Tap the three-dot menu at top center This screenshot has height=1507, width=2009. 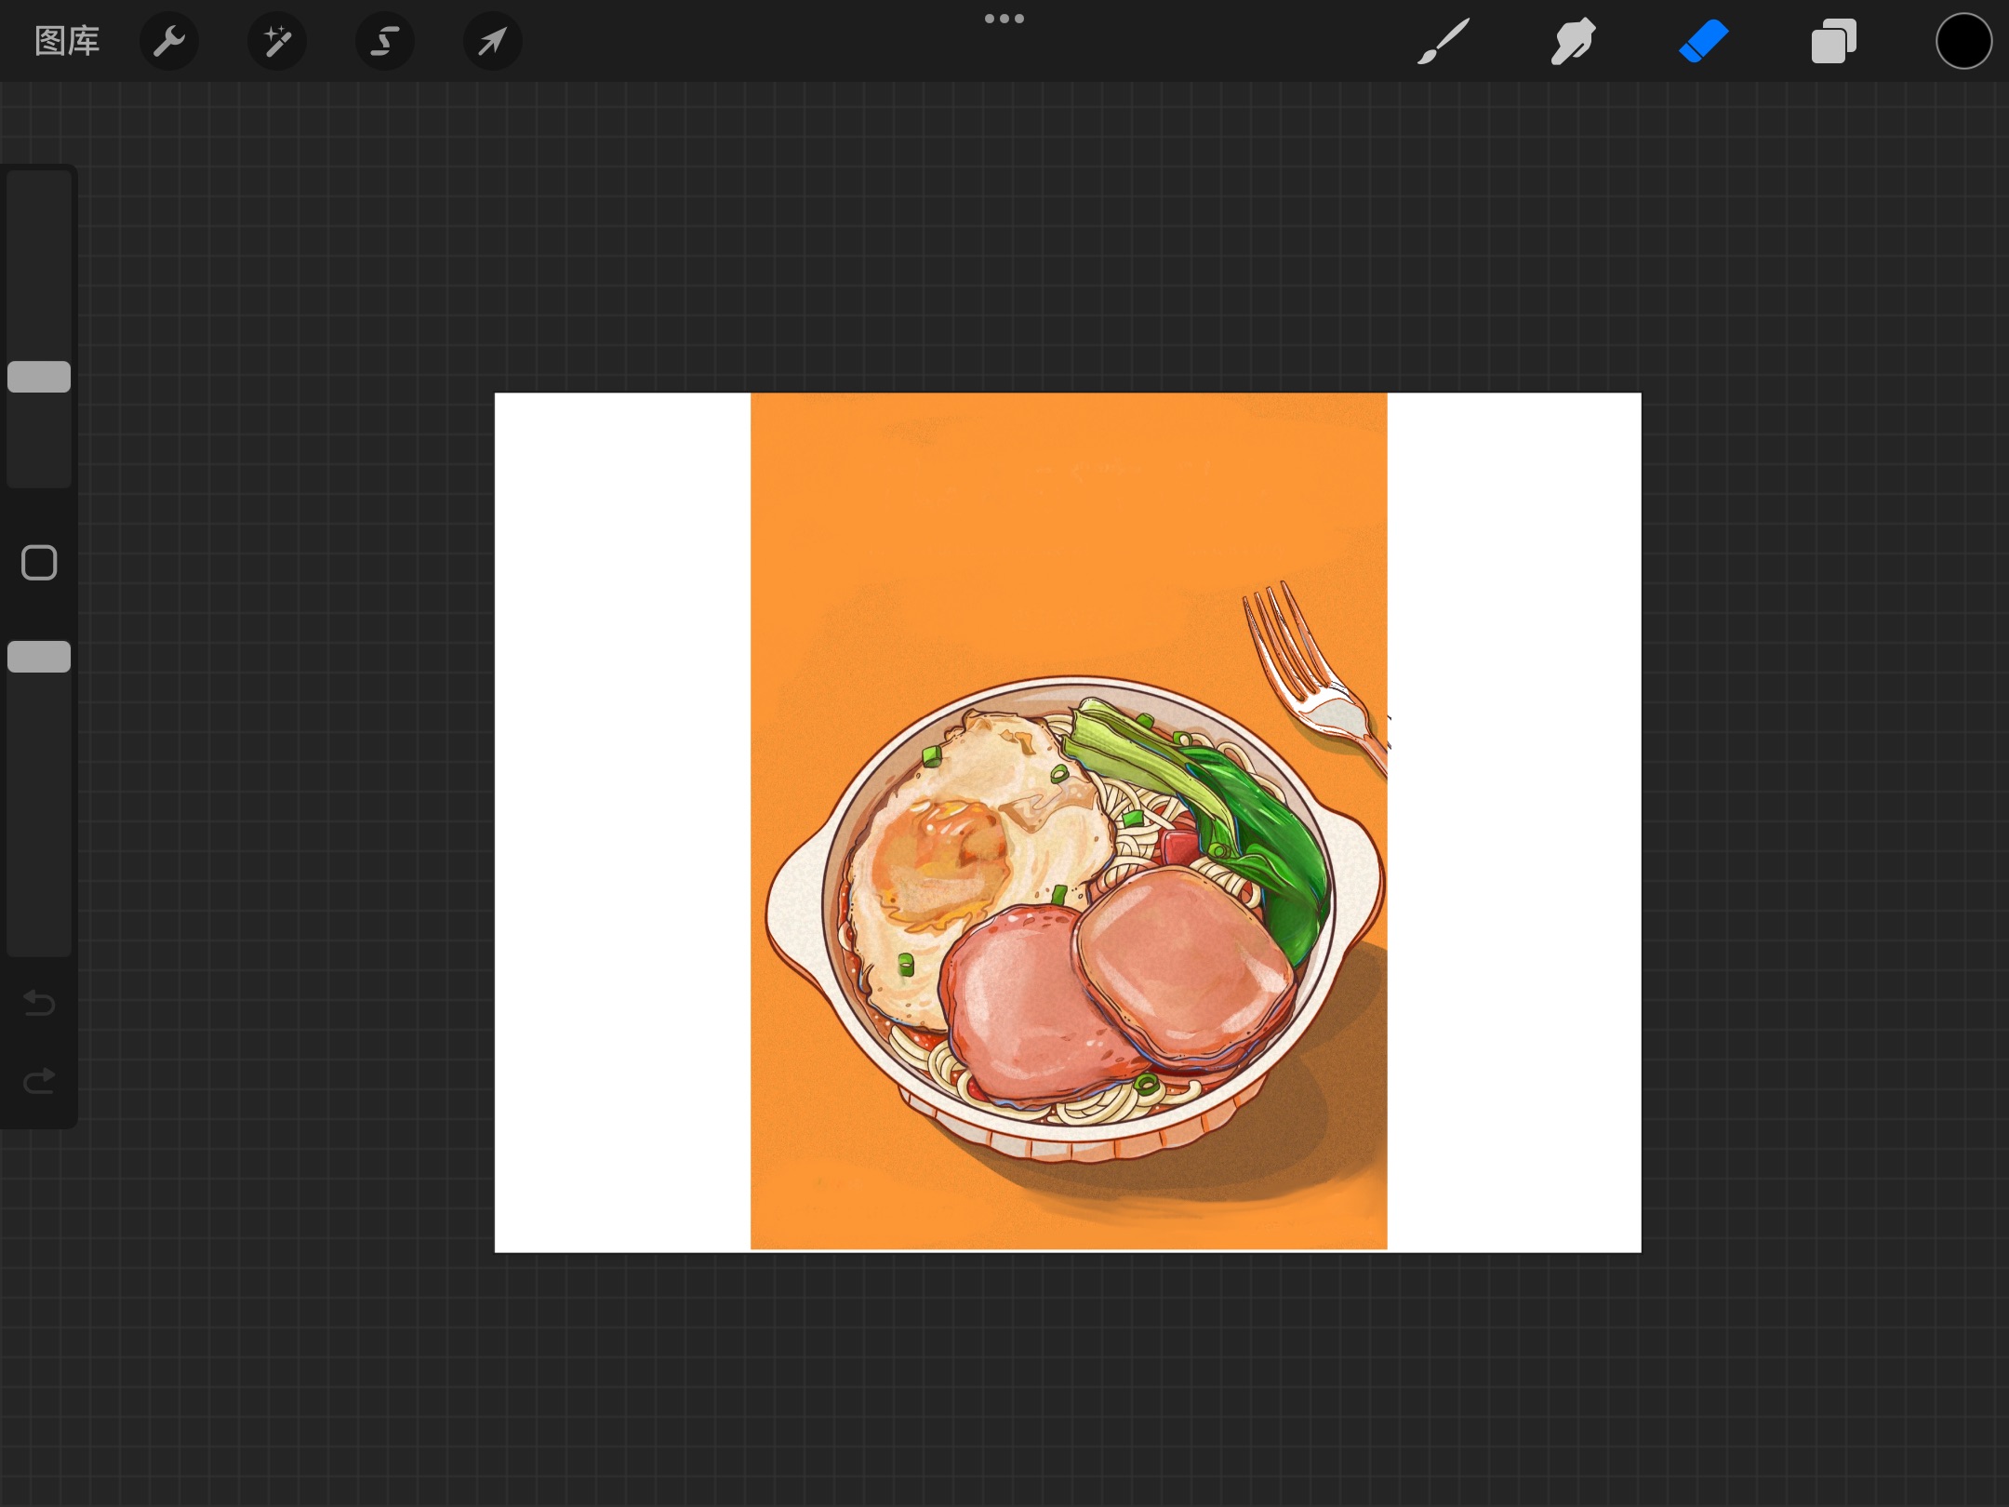[x=1004, y=19]
